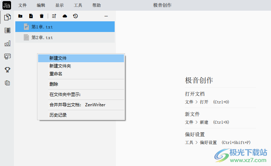Open the outline list sidebar icon
This screenshot has width=271, height=166.
7,30
